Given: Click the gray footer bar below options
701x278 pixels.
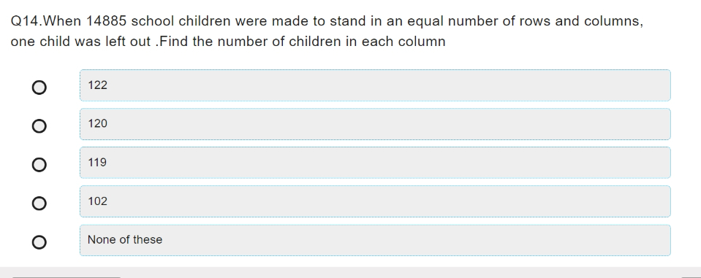Looking at the screenshot, I should (351, 273).
